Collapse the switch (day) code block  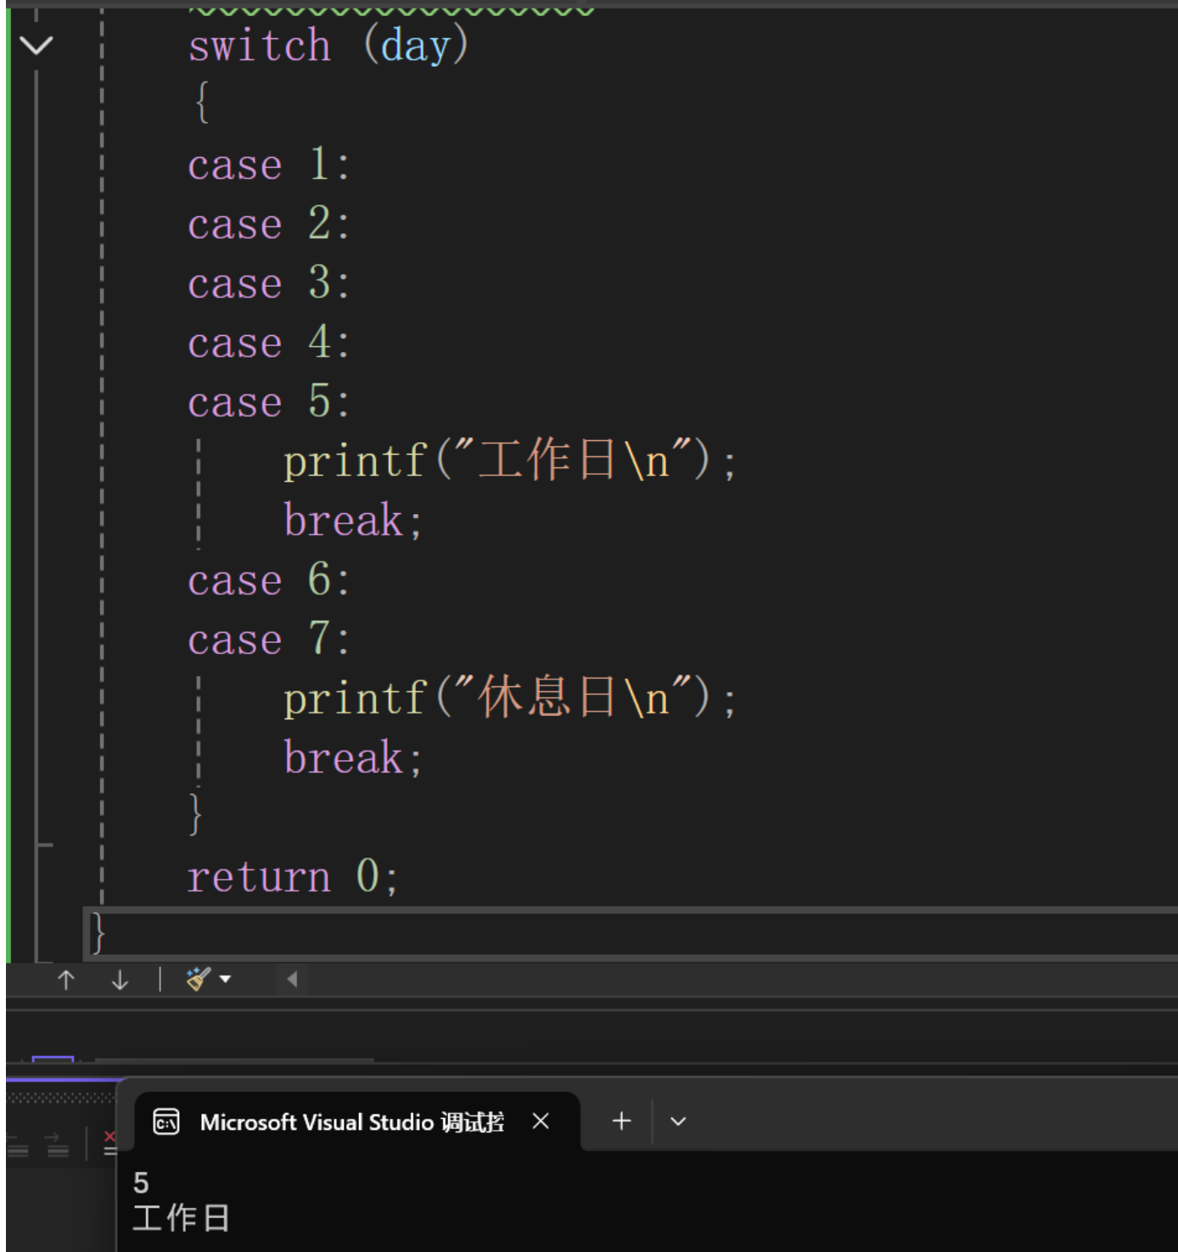(36, 45)
